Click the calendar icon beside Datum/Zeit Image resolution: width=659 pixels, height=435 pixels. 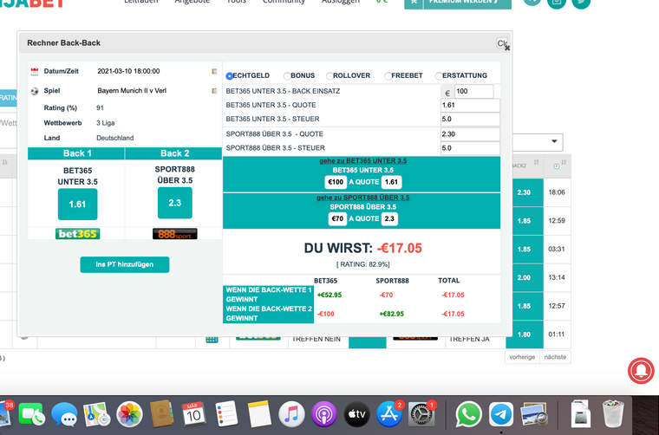[35, 72]
